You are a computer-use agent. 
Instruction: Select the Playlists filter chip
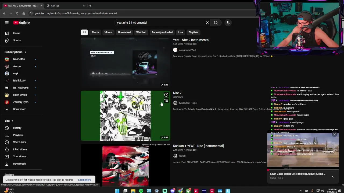tap(193, 32)
